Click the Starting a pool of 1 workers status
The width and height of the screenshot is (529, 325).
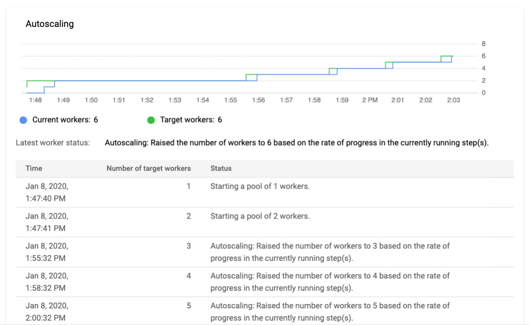pyautogui.click(x=260, y=186)
